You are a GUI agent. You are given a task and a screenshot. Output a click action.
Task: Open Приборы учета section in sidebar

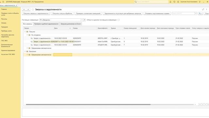(x=6, y=31)
